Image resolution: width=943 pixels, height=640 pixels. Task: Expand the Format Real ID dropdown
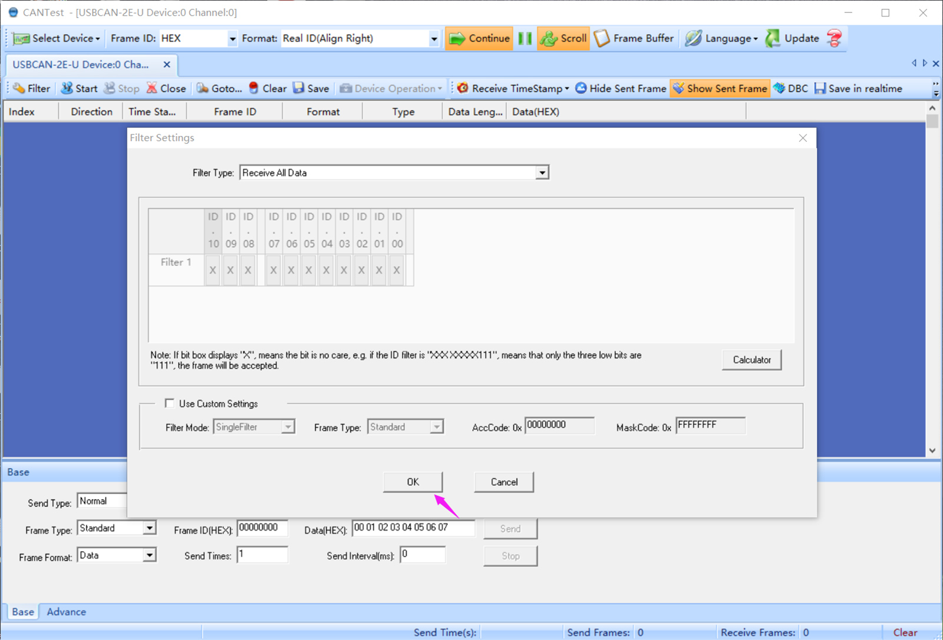[434, 39]
